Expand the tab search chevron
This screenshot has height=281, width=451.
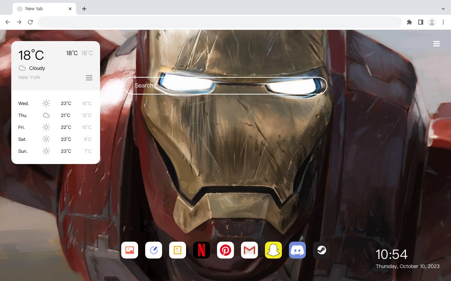point(443,9)
